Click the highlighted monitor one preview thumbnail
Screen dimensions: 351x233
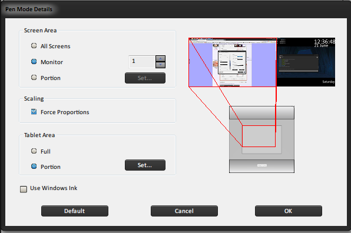233,62
